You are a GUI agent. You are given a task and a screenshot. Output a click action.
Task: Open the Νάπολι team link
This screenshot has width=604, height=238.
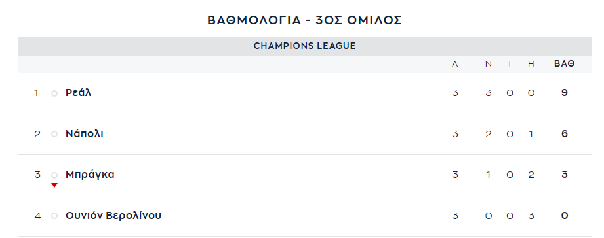coord(85,134)
